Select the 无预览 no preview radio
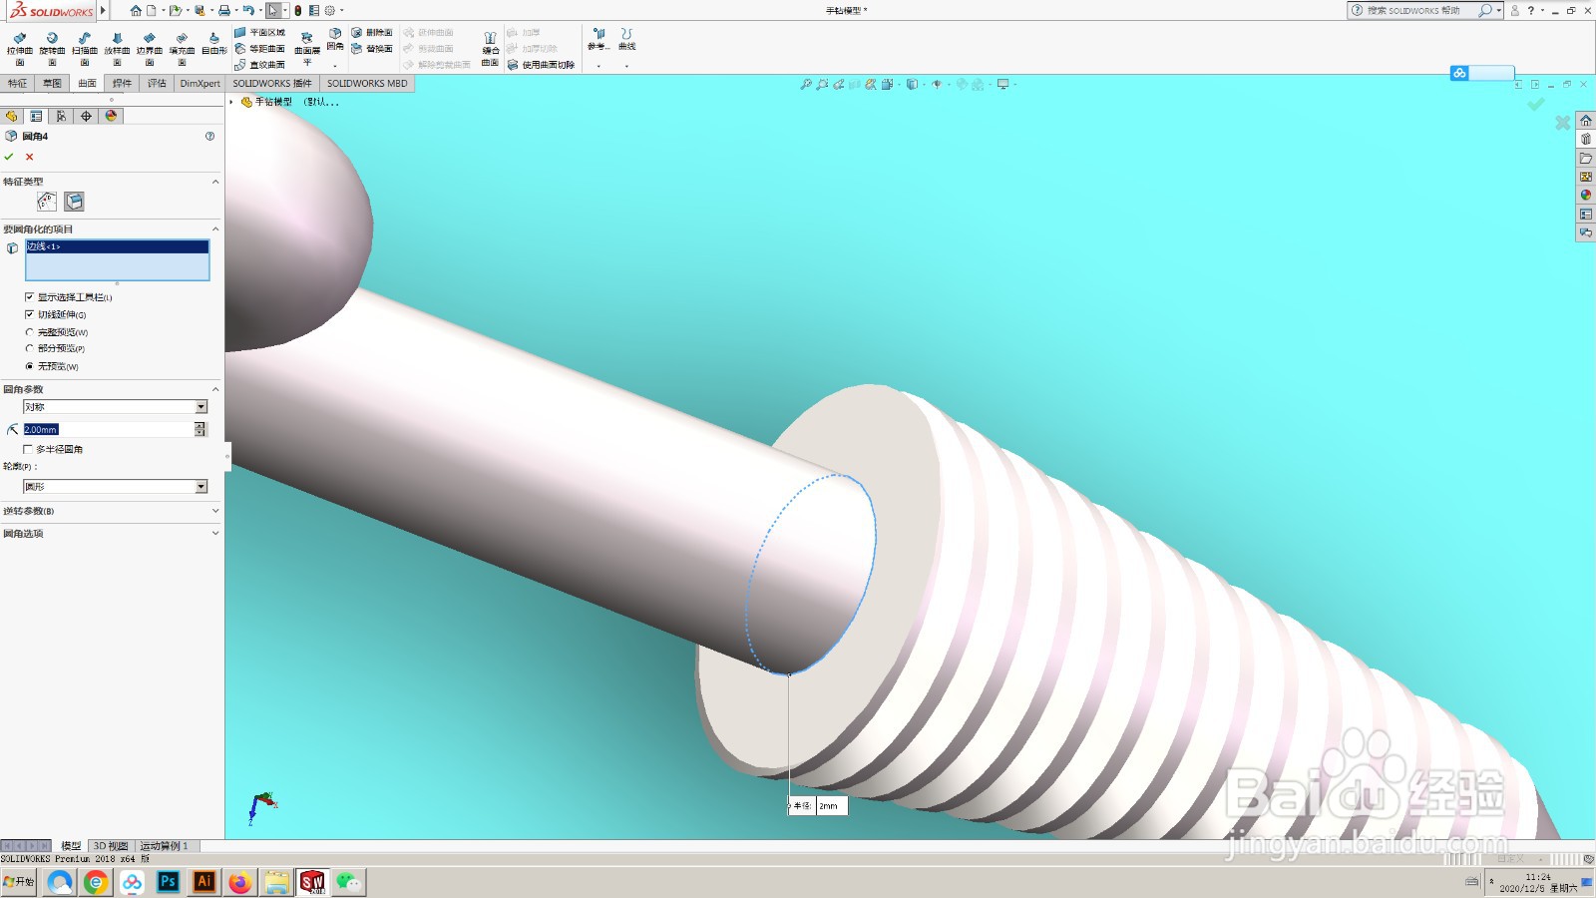The height and width of the screenshot is (898, 1596). (x=29, y=366)
